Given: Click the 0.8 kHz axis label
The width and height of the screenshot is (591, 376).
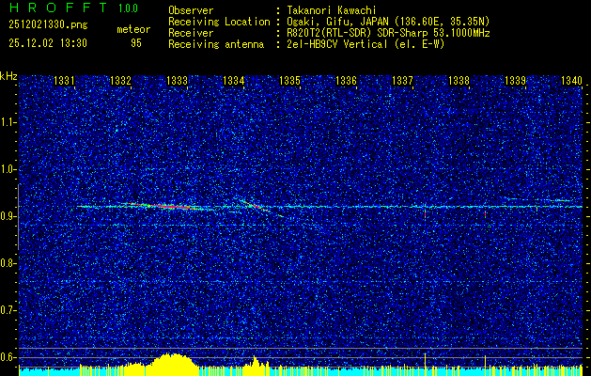Looking at the screenshot, I should point(8,263).
